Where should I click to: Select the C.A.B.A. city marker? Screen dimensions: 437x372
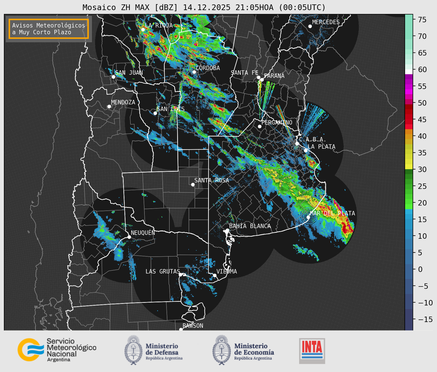pyautogui.click(x=297, y=144)
